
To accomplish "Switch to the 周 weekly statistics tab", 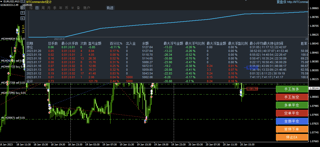I will pyautogui.click(x=43, y=8).
